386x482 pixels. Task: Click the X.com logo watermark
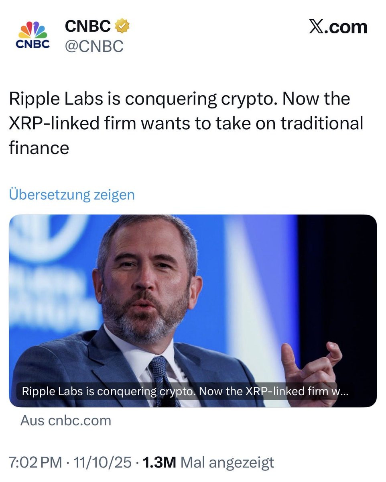(338, 27)
